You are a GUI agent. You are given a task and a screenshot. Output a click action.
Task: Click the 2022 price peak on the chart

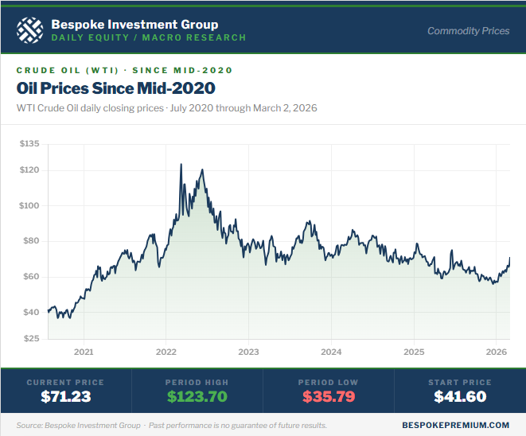pos(181,165)
